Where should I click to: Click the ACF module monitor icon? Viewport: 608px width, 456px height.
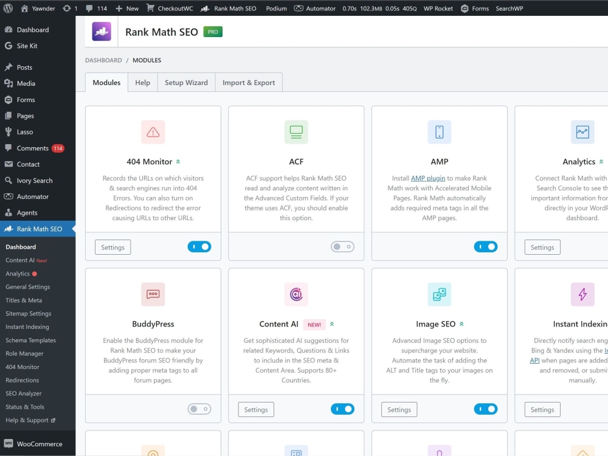[296, 132]
